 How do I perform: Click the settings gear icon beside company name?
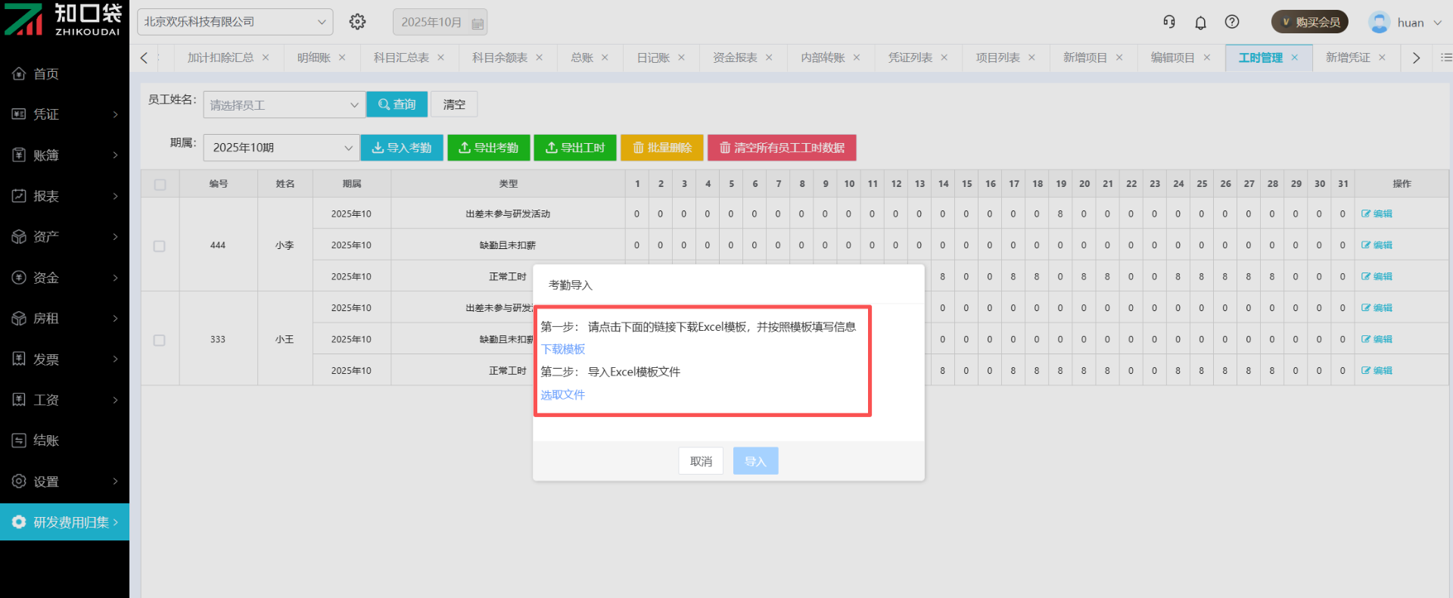pyautogui.click(x=357, y=22)
